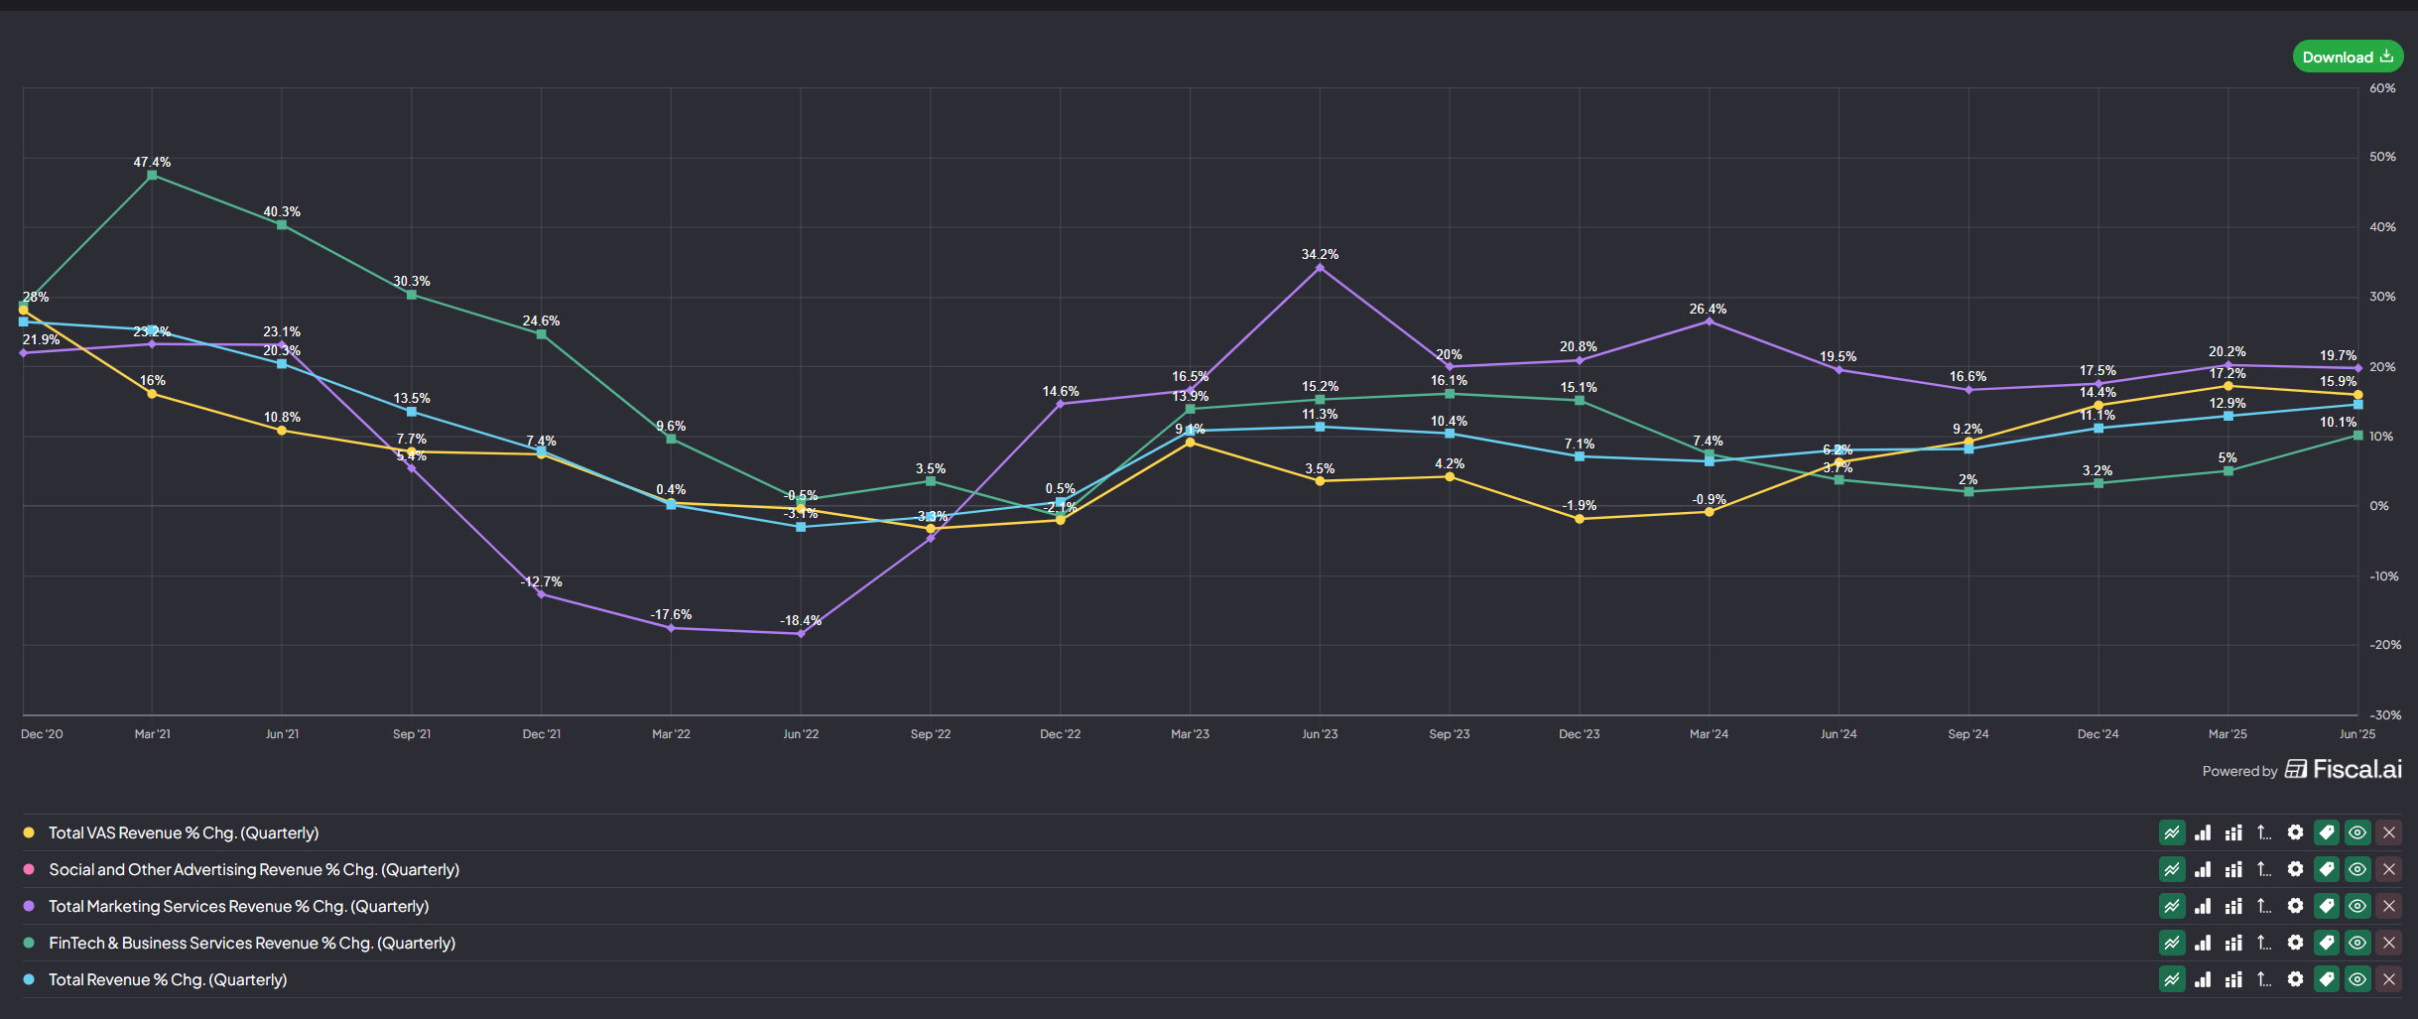Click the green Download button
The height and width of the screenshot is (1019, 2418).
coord(2347,57)
